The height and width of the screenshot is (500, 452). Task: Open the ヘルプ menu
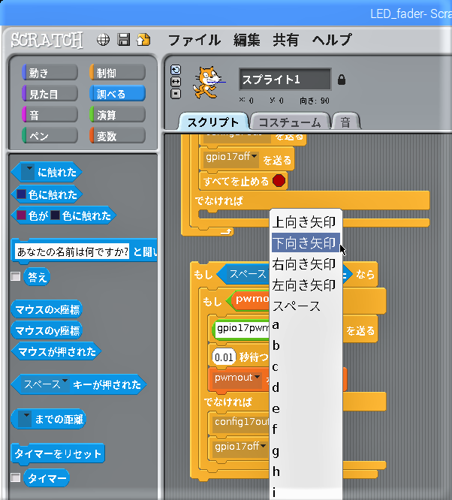click(x=332, y=41)
